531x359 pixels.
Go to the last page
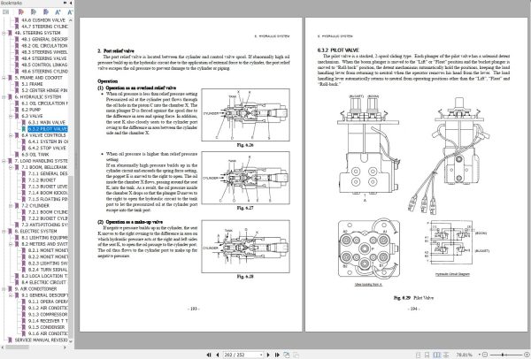[277, 355]
